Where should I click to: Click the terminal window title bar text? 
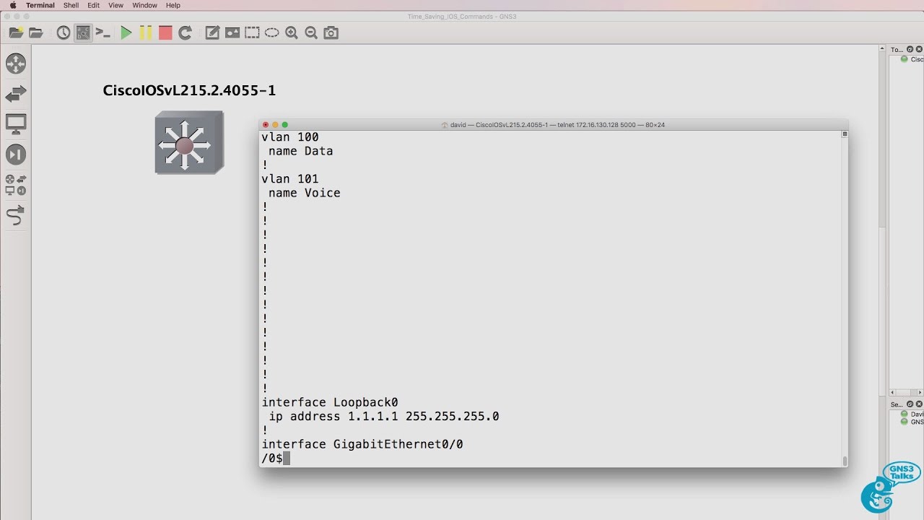coord(557,125)
